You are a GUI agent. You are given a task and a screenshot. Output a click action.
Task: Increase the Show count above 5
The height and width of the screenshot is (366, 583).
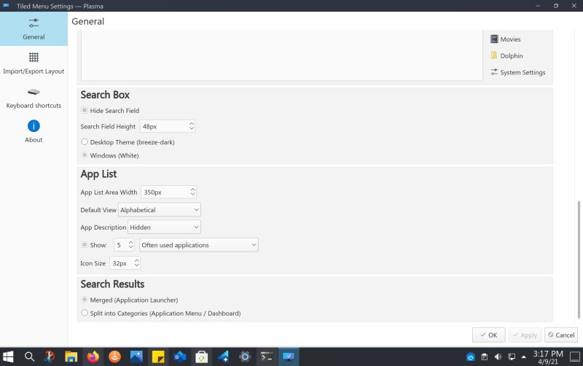click(131, 242)
